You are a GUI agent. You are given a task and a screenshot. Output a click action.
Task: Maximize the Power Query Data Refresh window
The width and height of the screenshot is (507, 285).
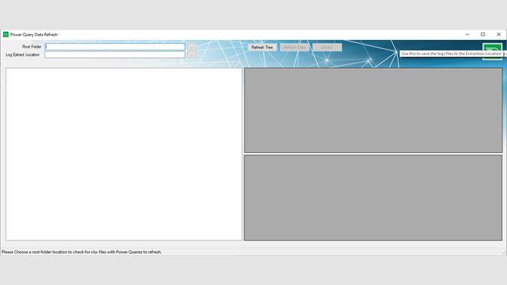[483, 34]
